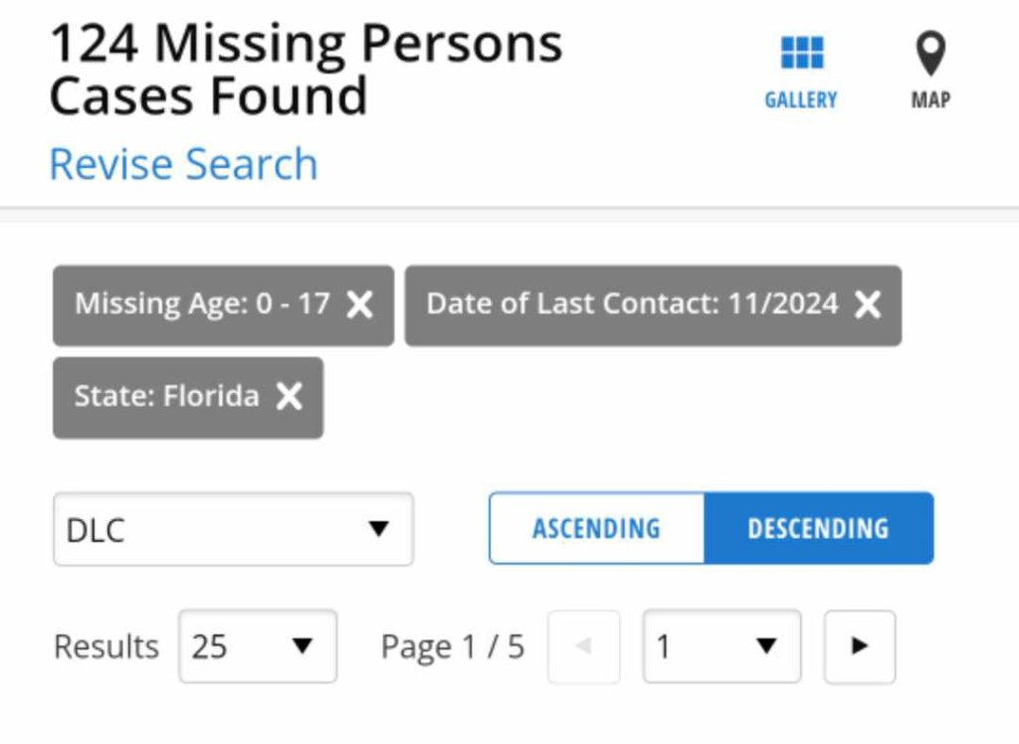Remove the Missing Age filter with X
The width and height of the screenshot is (1019, 744).
coord(359,304)
